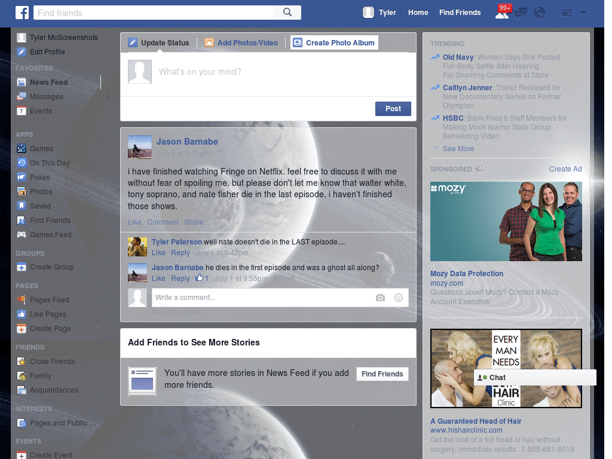Open the Mozy Data Protection link
Image resolution: width=612 pixels, height=459 pixels.
coord(466,274)
